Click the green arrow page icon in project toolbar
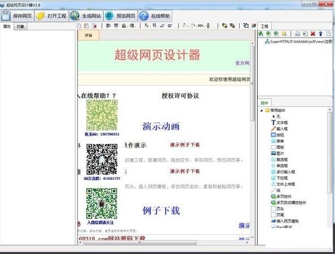 pos(305,33)
